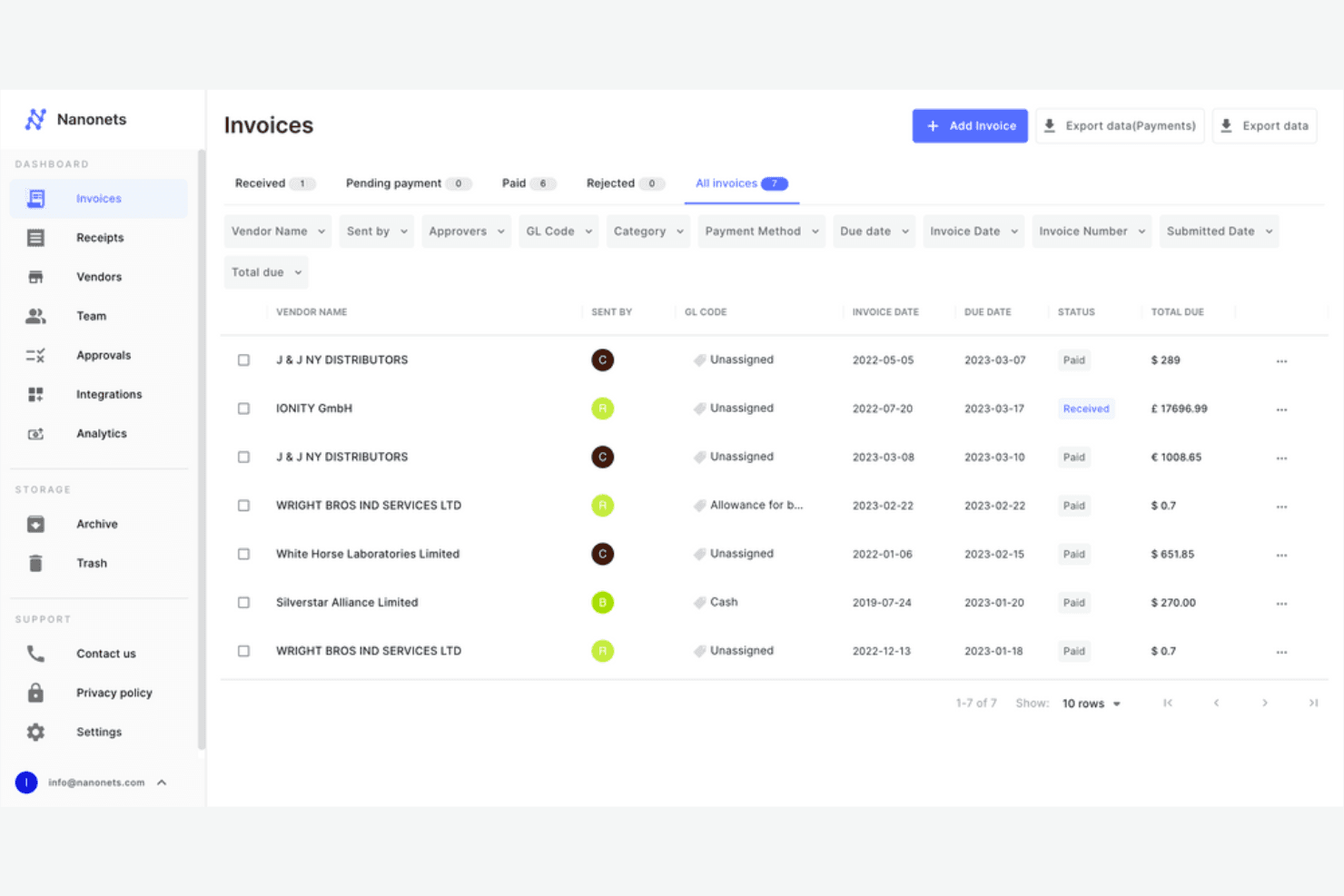The image size is (1344, 896).
Task: Open Vendors store icon in sidebar
Action: click(x=35, y=277)
